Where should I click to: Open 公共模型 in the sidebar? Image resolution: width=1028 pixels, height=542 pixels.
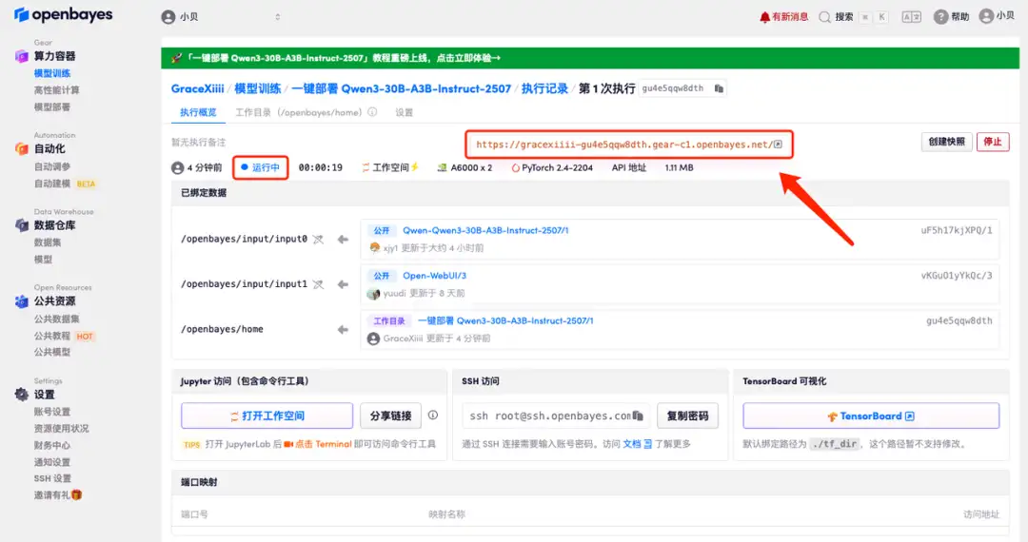tap(52, 352)
